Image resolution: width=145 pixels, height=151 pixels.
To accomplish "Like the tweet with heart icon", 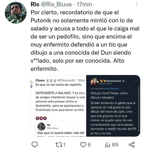I will point(83,145).
